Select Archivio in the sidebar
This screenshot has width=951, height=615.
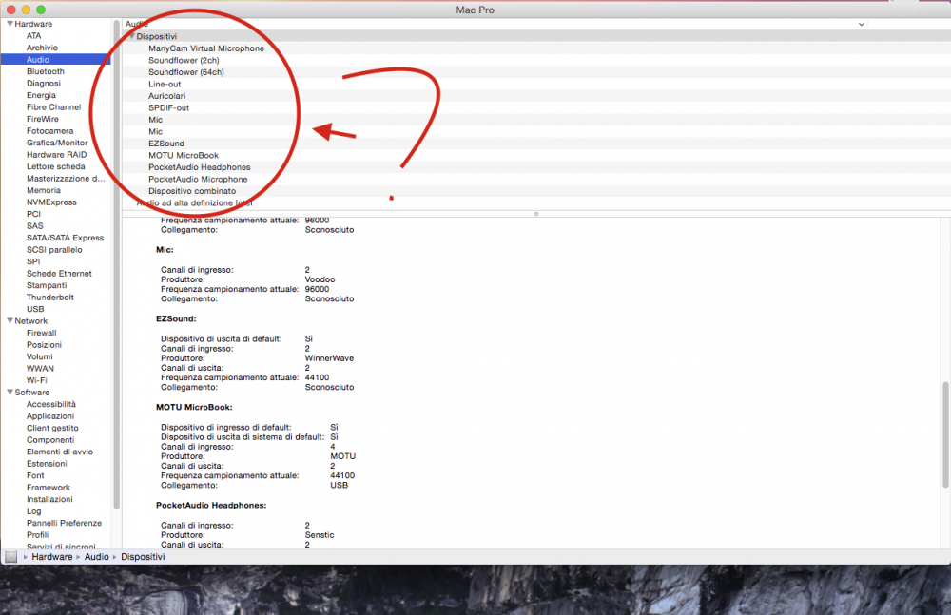(x=43, y=48)
